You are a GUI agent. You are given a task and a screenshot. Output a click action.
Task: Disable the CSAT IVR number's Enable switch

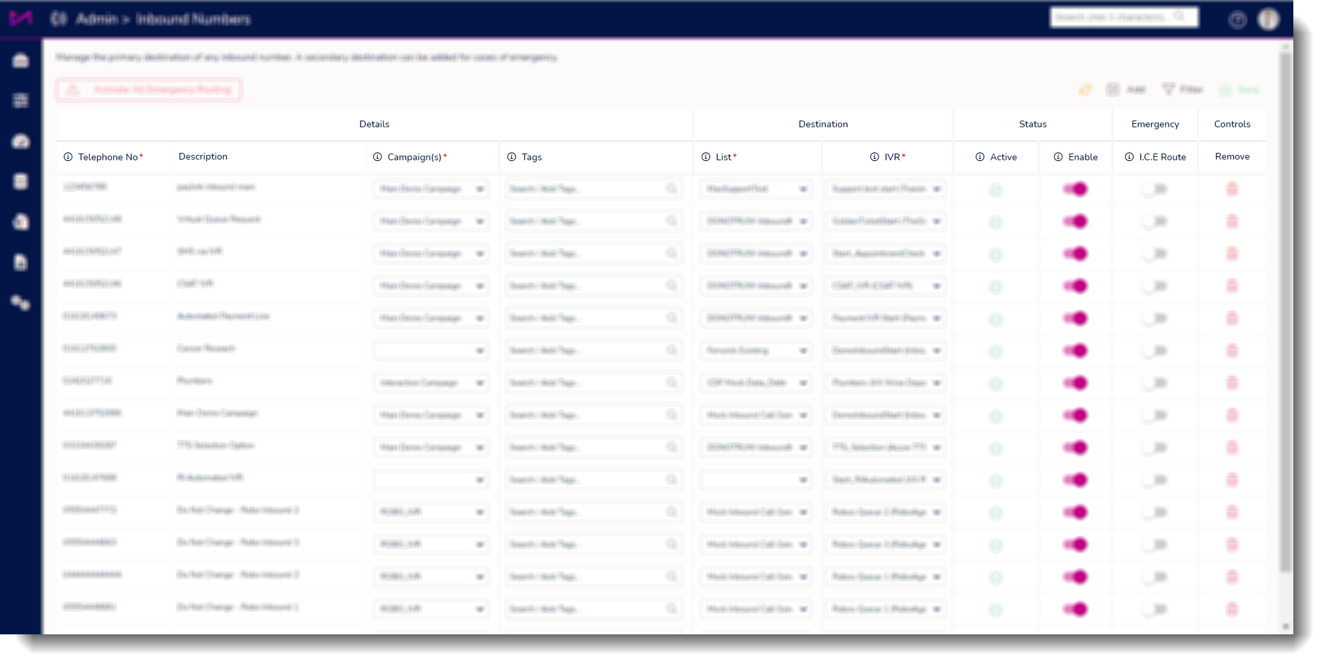pos(1076,286)
